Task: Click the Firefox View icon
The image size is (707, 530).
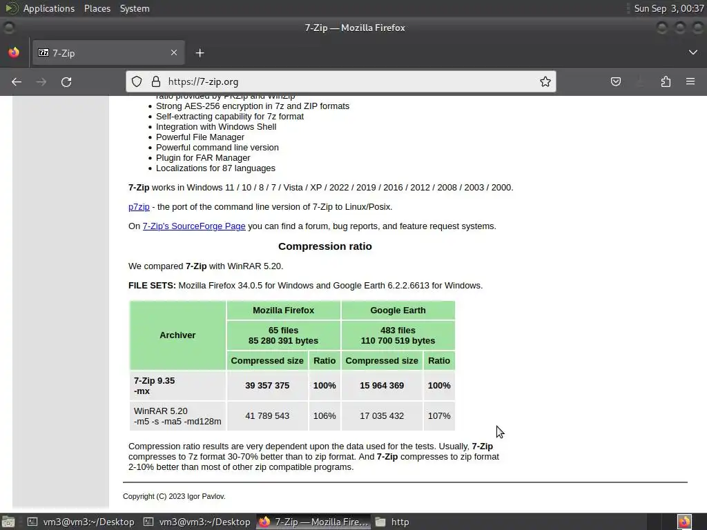Action: click(x=14, y=52)
